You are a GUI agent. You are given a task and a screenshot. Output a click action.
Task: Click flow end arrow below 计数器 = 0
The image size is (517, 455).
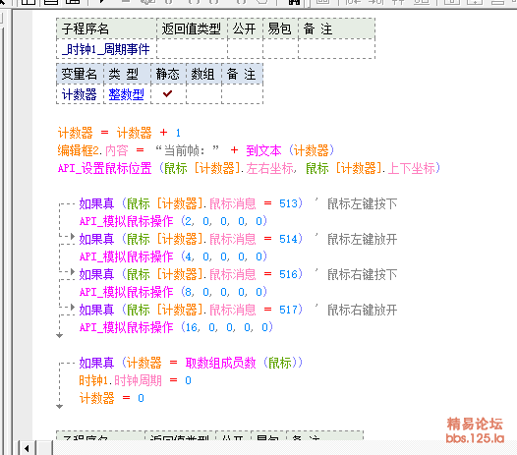pos(59,407)
